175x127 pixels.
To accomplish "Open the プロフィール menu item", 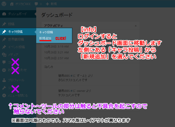I will [x=18, y=80].
